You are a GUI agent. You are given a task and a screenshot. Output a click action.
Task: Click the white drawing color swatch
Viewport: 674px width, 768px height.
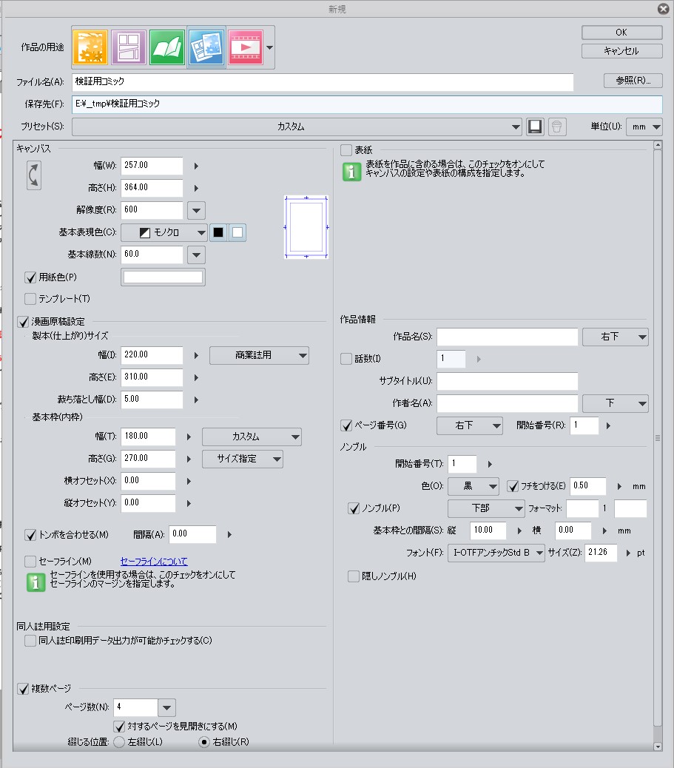coord(237,232)
